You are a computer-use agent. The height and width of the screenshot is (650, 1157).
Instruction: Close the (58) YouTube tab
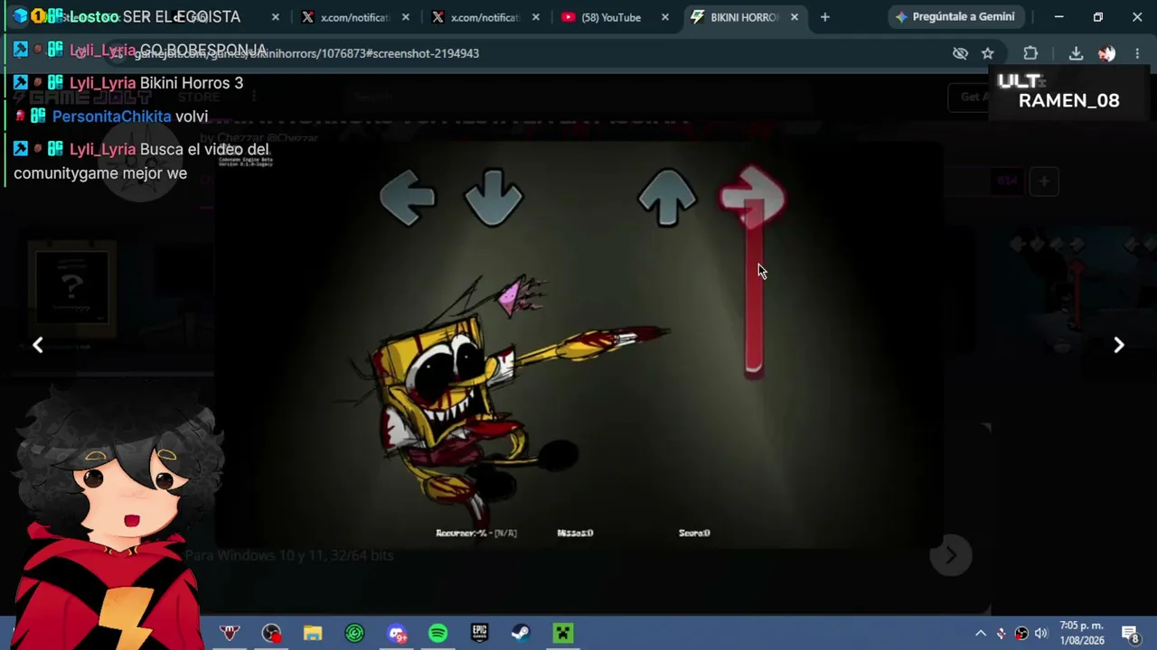tap(665, 17)
